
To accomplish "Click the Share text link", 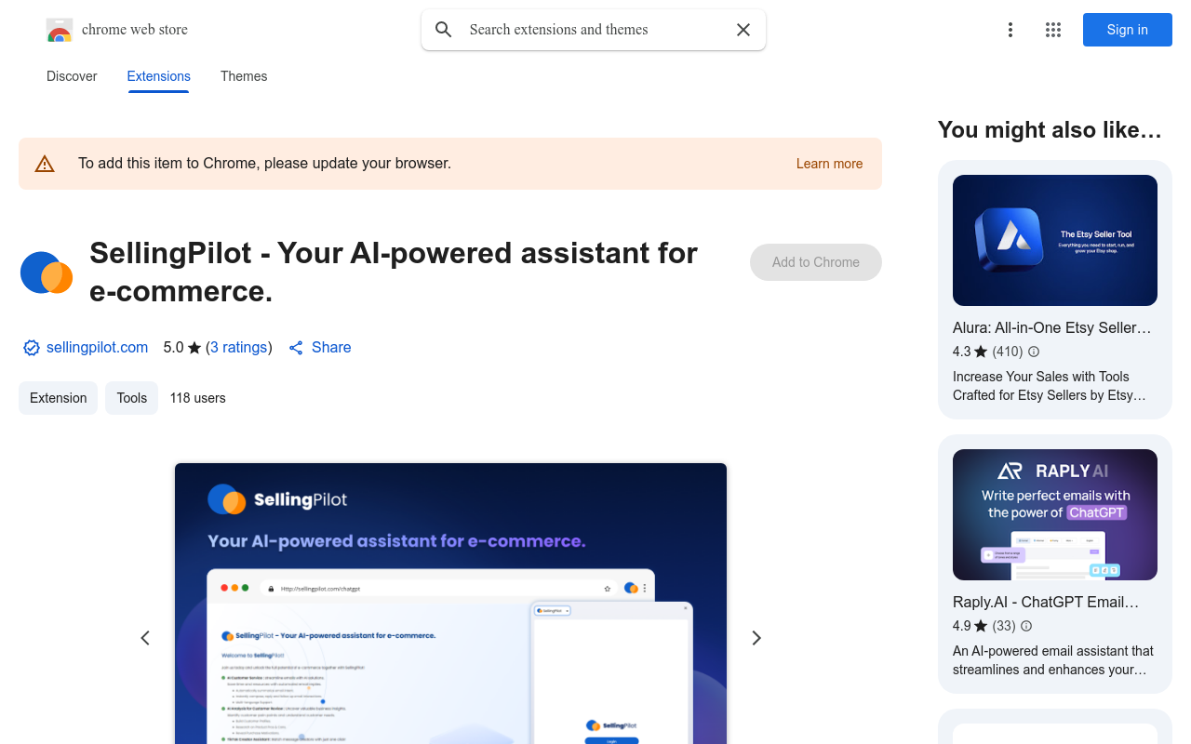I will click(x=331, y=348).
